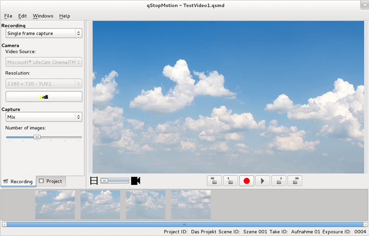
Task: Open the File menu
Action: click(8, 16)
